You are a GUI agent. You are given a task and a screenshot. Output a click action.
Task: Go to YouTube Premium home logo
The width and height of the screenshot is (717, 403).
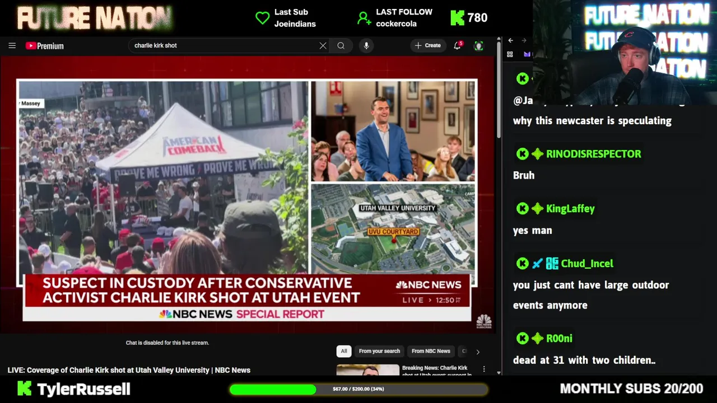(x=45, y=46)
